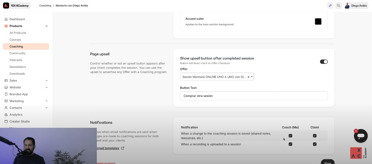Click the Analytics bar chart icon
The width and height of the screenshot is (372, 164).
tap(6, 115)
